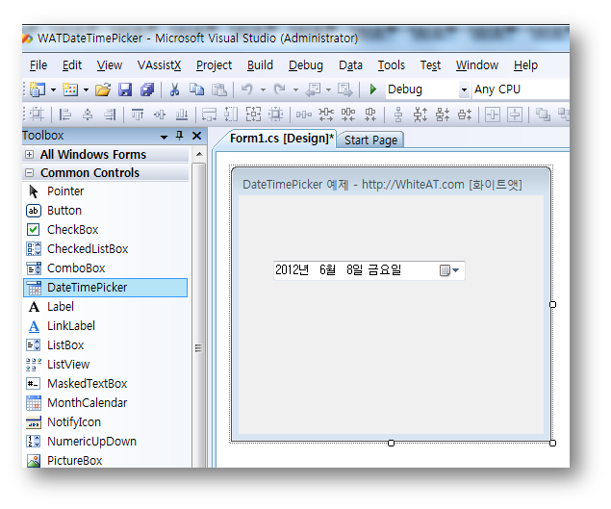
Task: Open the DateTimePicker calendar dropdown on form
Action: tap(449, 270)
